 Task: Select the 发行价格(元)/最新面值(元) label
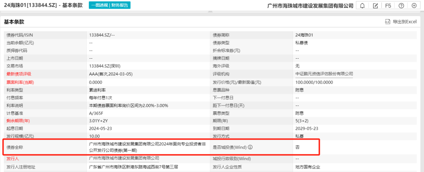(x=237, y=82)
